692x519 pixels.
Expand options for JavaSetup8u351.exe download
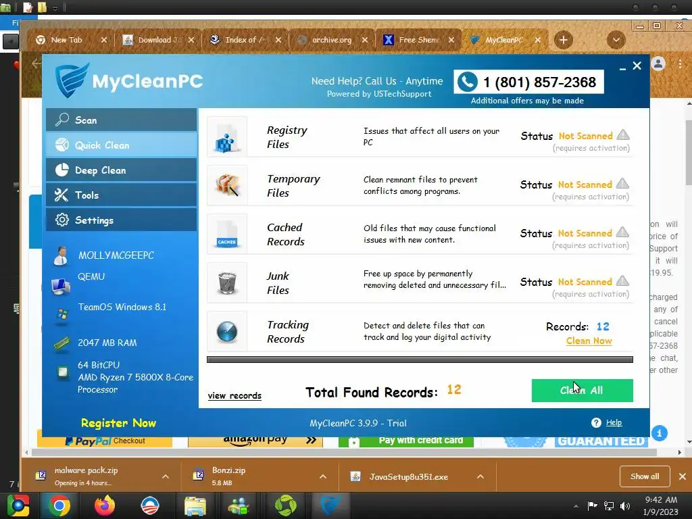coord(480,476)
